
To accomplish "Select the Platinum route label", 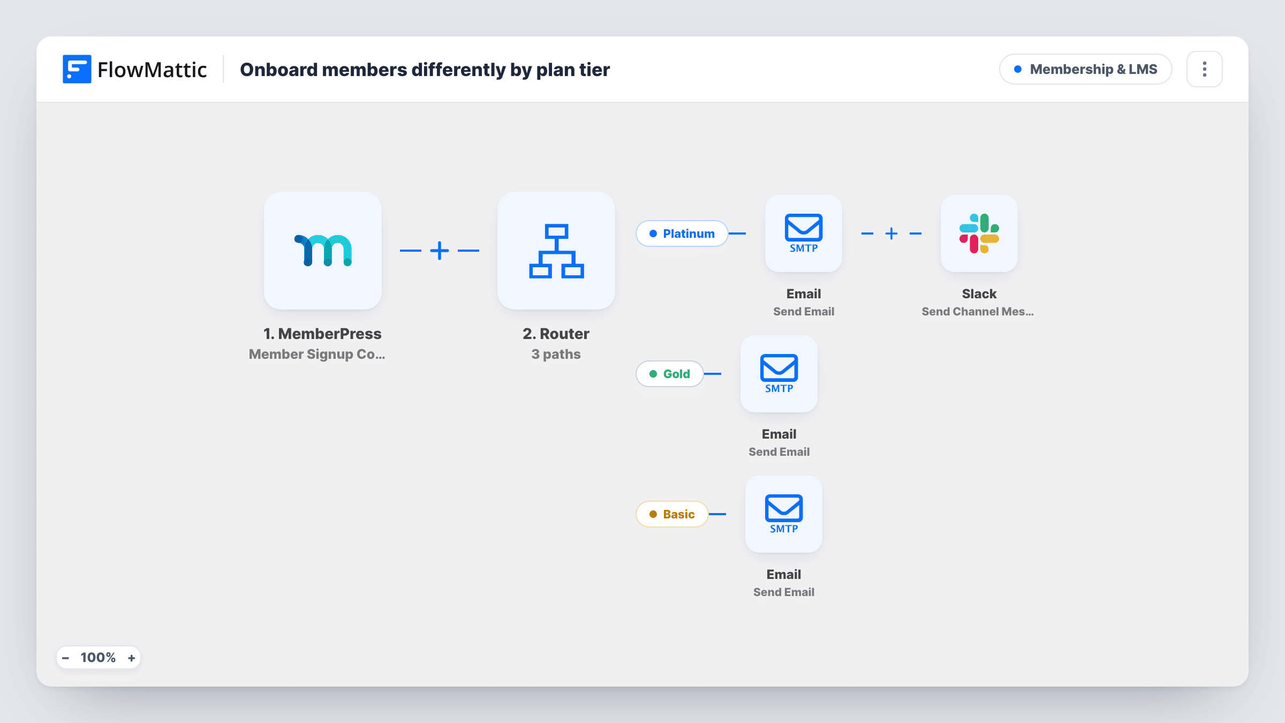I will click(682, 234).
